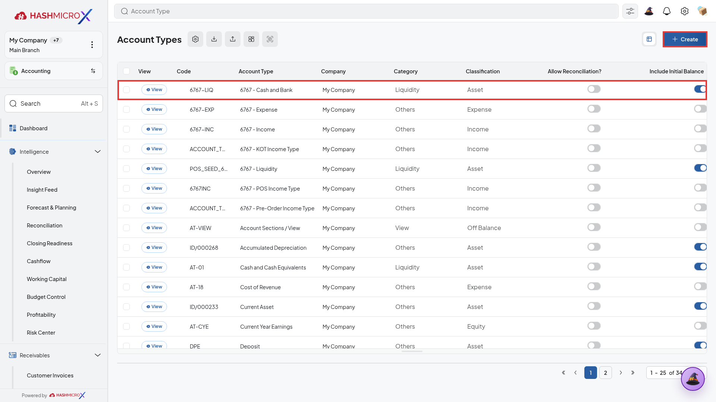Click the 'ID/000233' code cell
The image size is (716, 402).
click(x=204, y=307)
